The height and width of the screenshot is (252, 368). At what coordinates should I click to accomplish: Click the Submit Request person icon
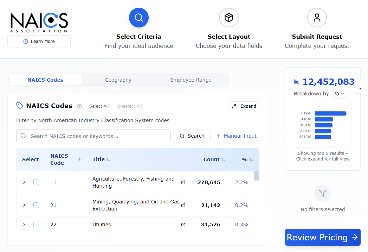(317, 17)
